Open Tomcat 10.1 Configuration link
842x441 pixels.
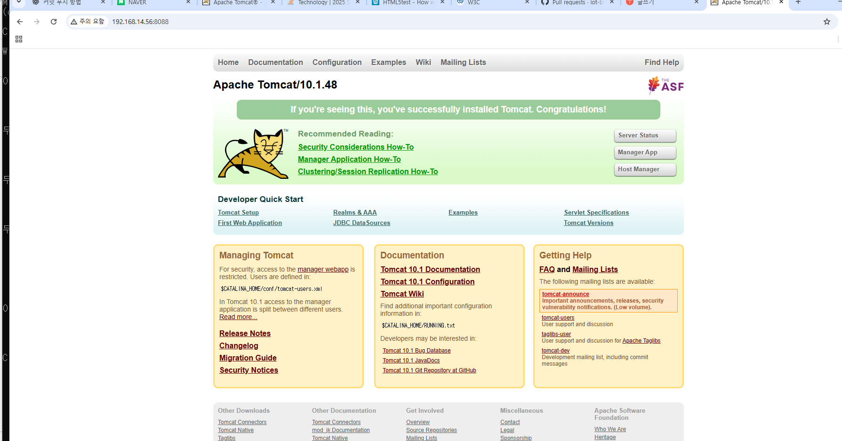point(427,281)
